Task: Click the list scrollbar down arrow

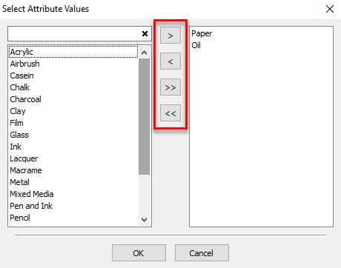Action: 144,219
